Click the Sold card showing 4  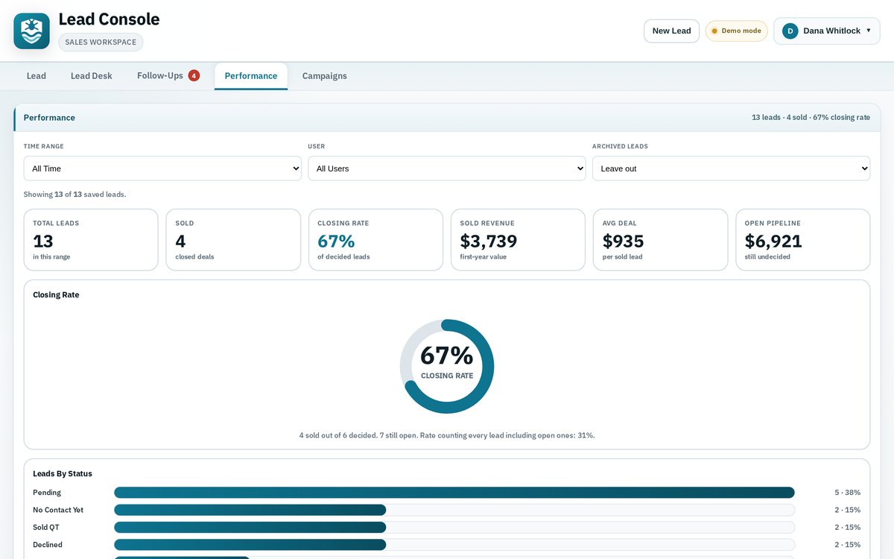233,239
